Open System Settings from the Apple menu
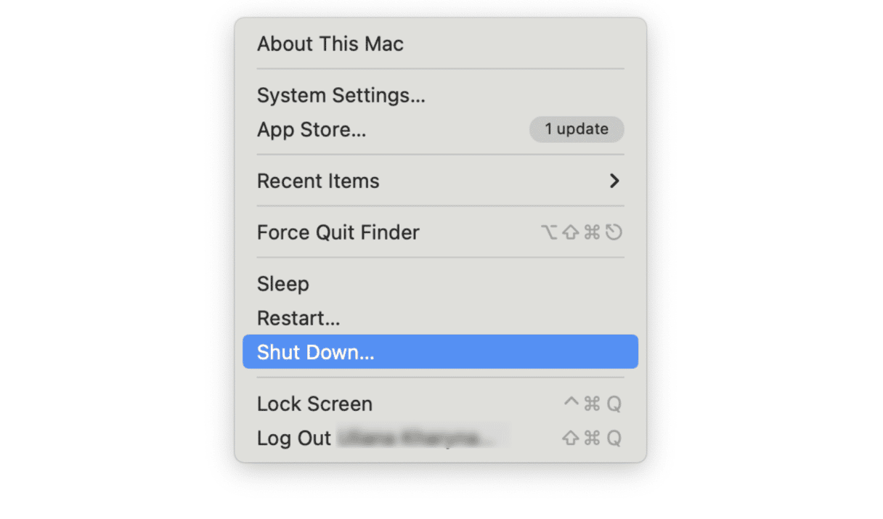This screenshot has height=519, width=883. pyautogui.click(x=341, y=95)
